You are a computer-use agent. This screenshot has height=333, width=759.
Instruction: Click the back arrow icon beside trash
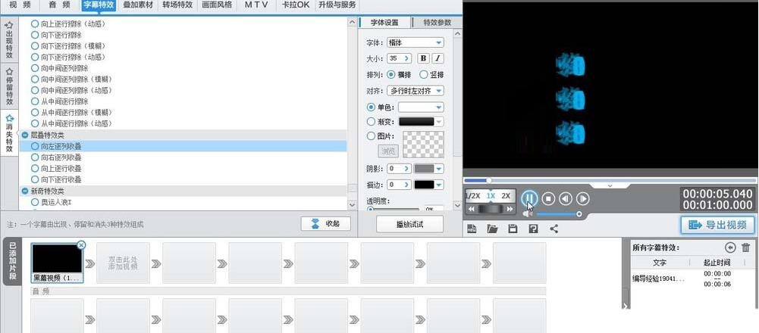730,247
